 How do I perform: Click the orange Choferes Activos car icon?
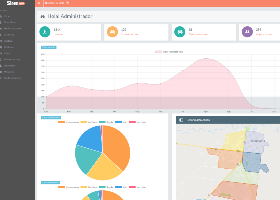click(112, 32)
